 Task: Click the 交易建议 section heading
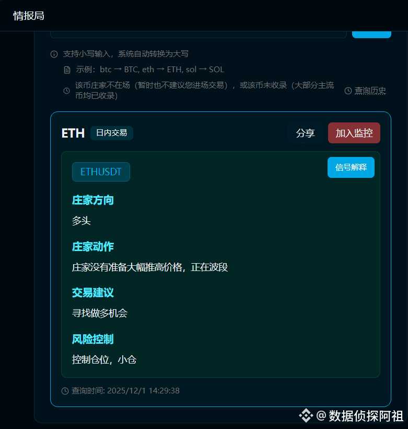[x=93, y=293]
